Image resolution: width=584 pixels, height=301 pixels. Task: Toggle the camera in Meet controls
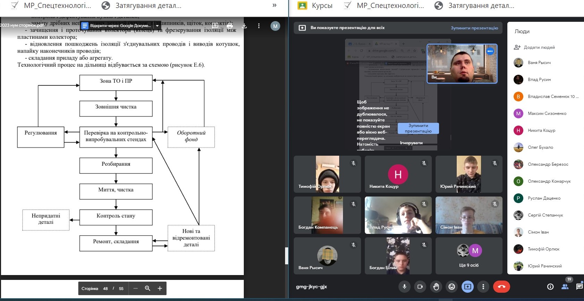coord(420,286)
